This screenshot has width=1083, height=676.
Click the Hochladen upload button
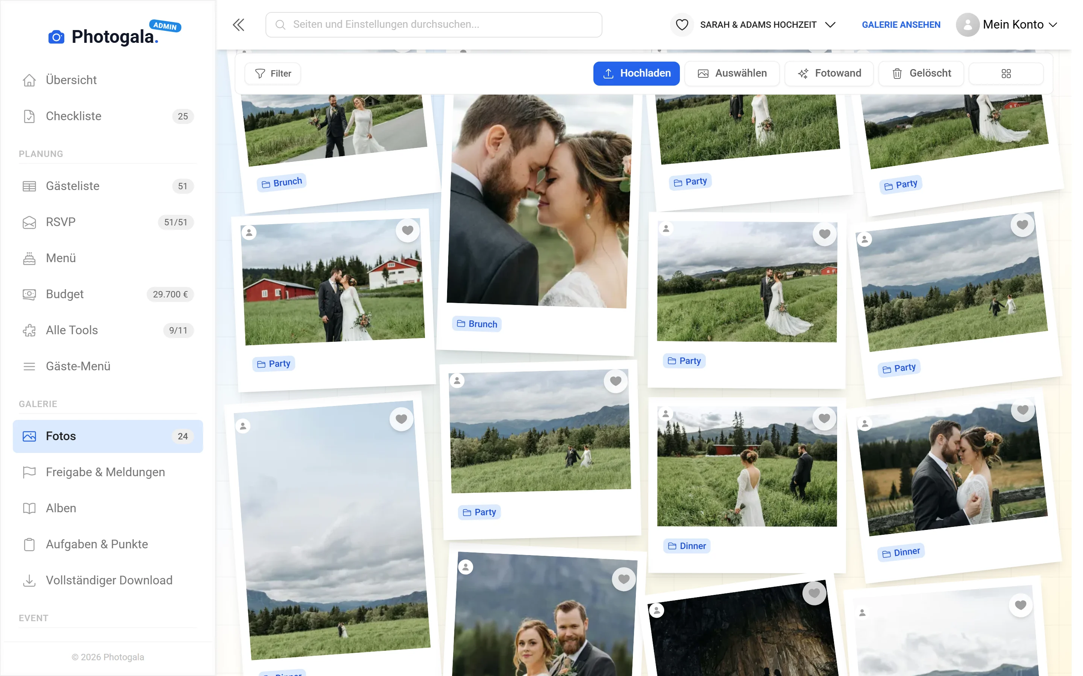pyautogui.click(x=636, y=73)
